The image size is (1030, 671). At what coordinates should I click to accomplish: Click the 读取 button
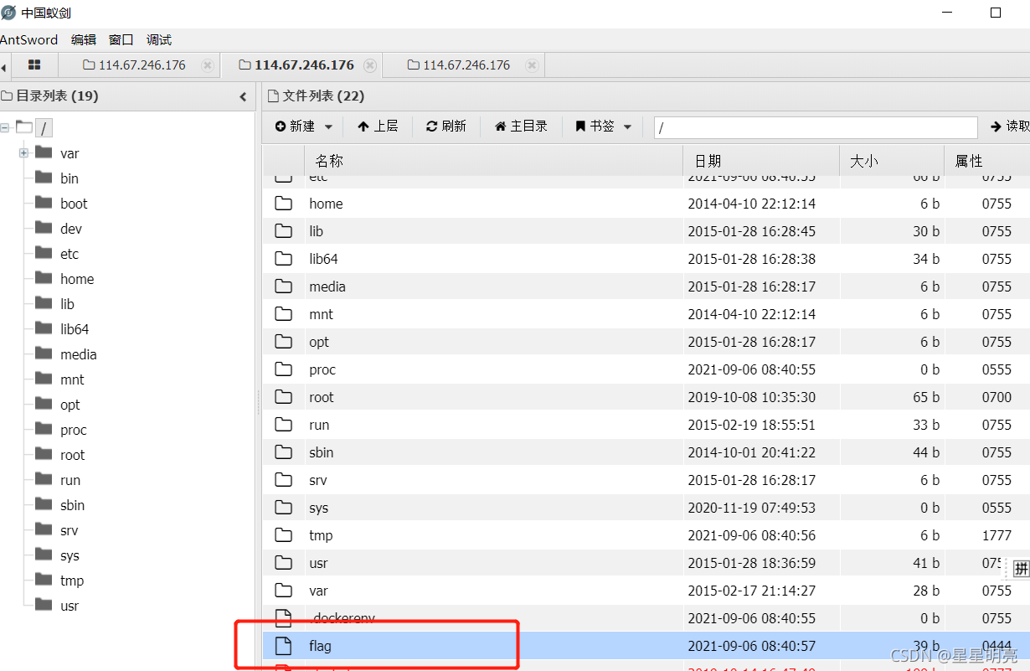click(1010, 126)
